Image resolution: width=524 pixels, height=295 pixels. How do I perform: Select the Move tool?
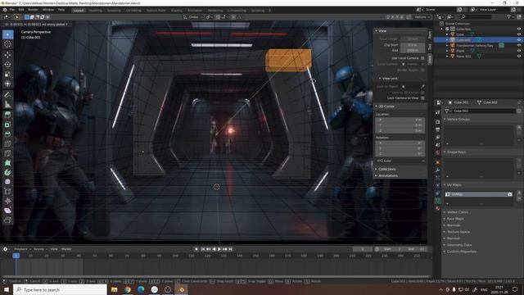pos(7,55)
